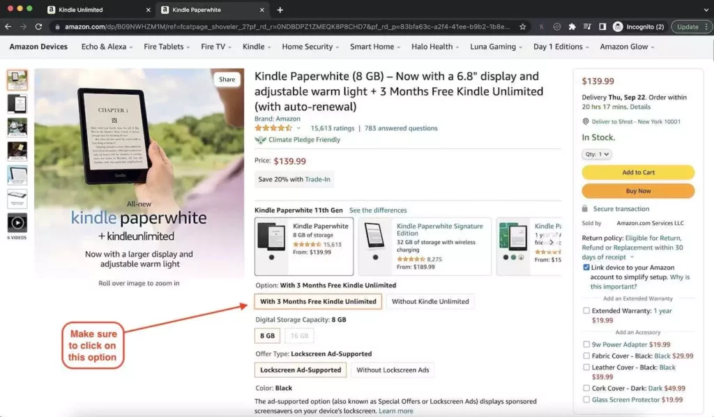Check the Glass Screen Protector box
Viewport: 714px width, 417px height.
pos(586,400)
